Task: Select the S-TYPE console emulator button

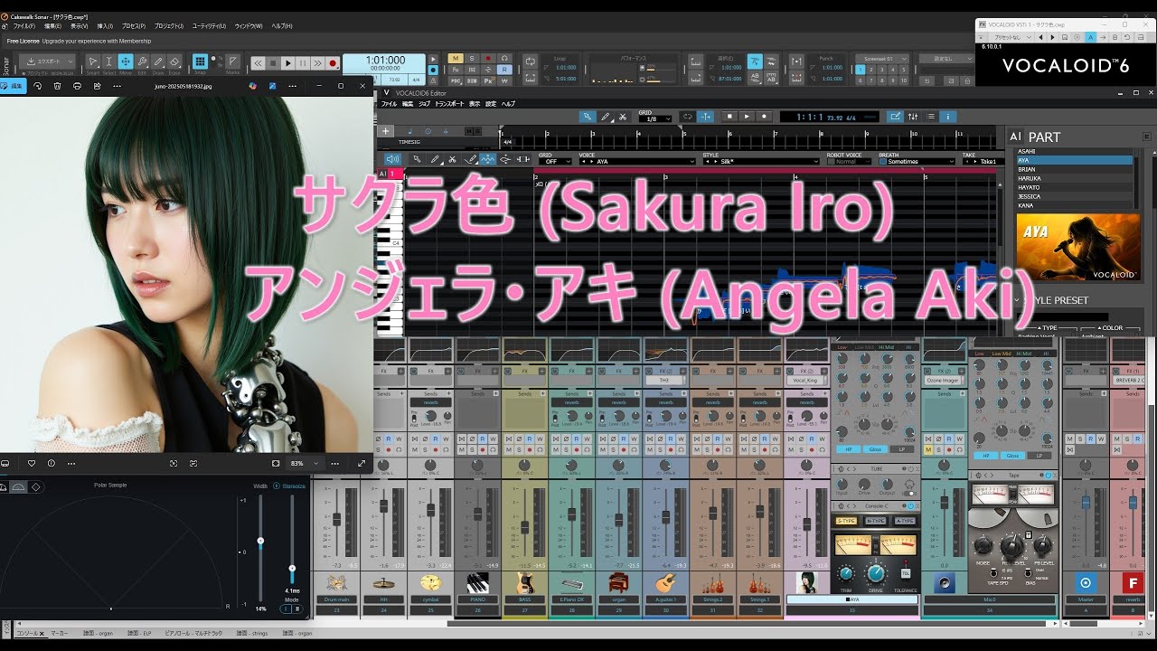Action: point(846,521)
